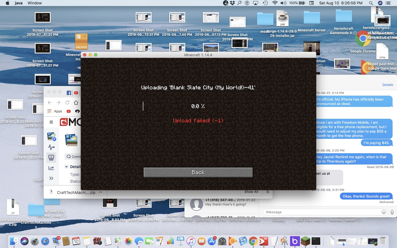397x248 pixels.
Task: Open the activity pulse sidebar icon
Action: point(51,147)
